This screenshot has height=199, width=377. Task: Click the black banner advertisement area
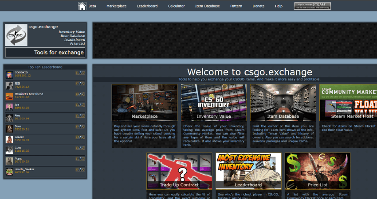click(235, 40)
